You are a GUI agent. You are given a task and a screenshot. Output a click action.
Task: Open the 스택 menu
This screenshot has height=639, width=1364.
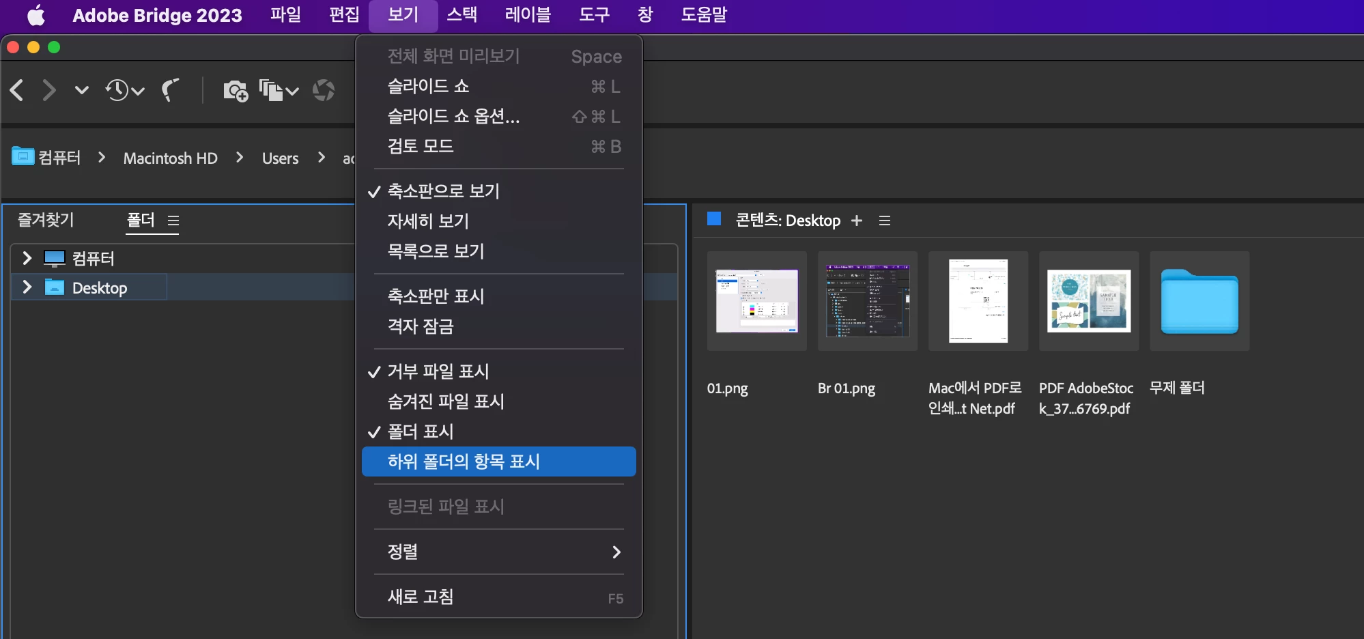click(462, 15)
